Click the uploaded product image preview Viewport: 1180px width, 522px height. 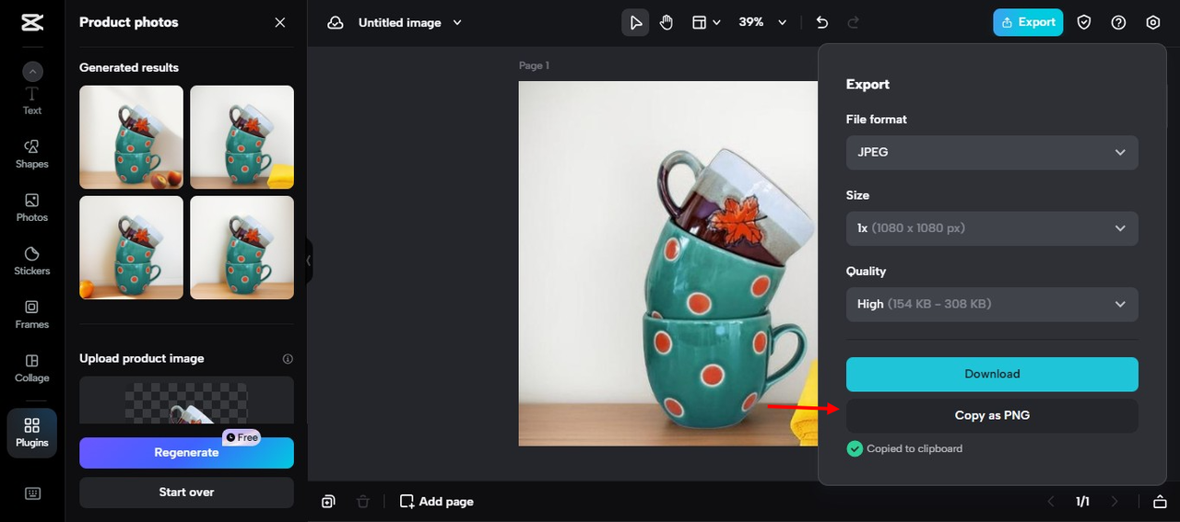click(x=186, y=400)
